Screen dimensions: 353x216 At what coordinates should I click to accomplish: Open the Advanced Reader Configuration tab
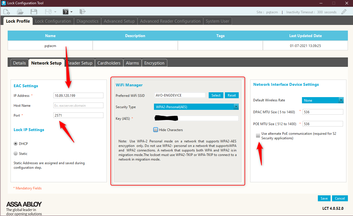tap(170, 21)
